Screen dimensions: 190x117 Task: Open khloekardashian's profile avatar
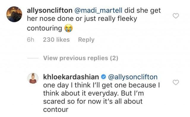click(x=33, y=78)
